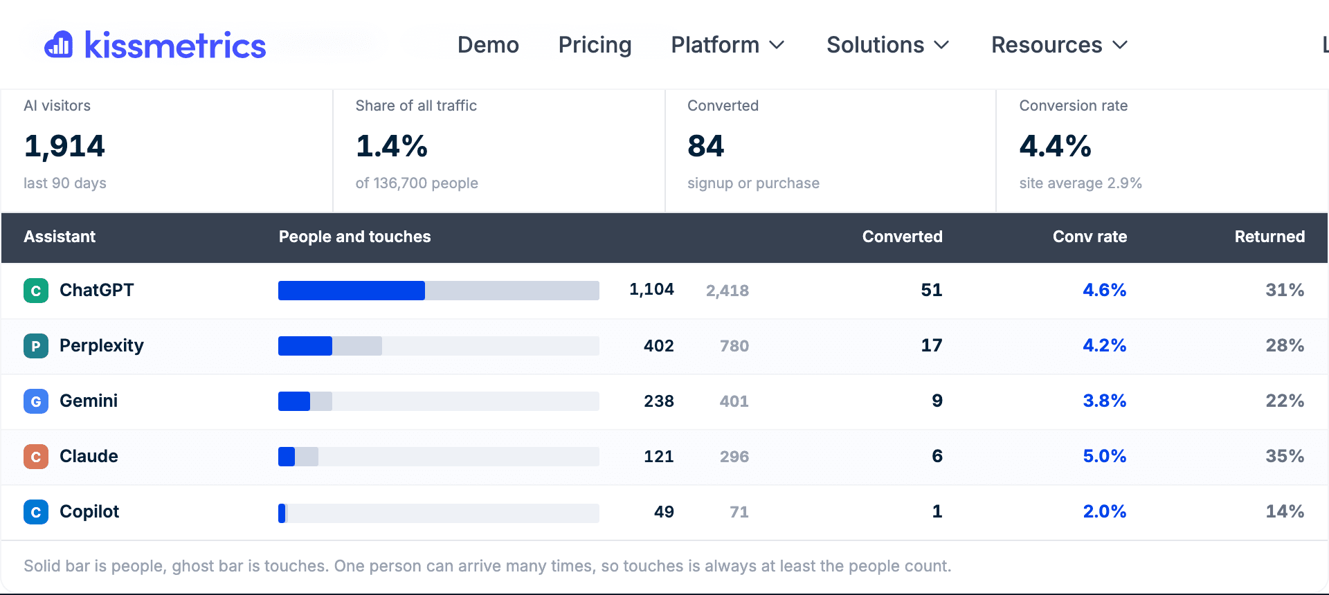This screenshot has width=1329, height=595.
Task: Click Gemini's 238 people count
Action: pyautogui.click(x=658, y=401)
